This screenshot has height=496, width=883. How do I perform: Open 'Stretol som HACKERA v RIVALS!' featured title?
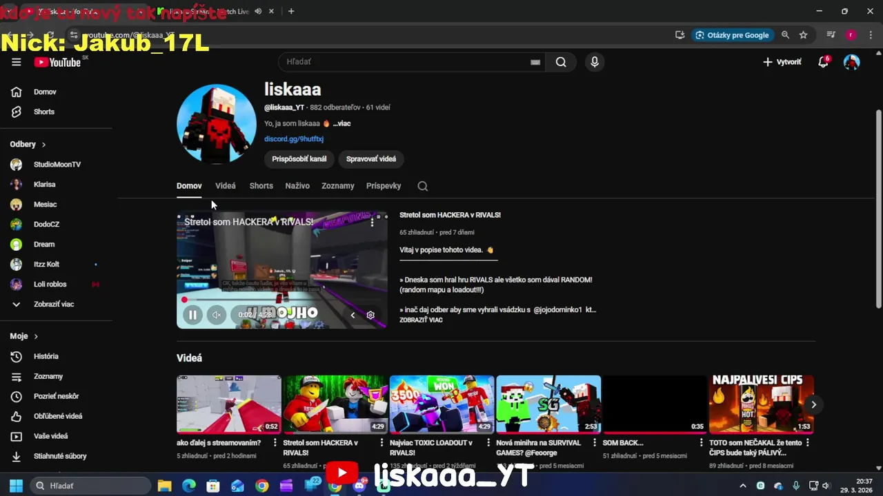coord(450,215)
